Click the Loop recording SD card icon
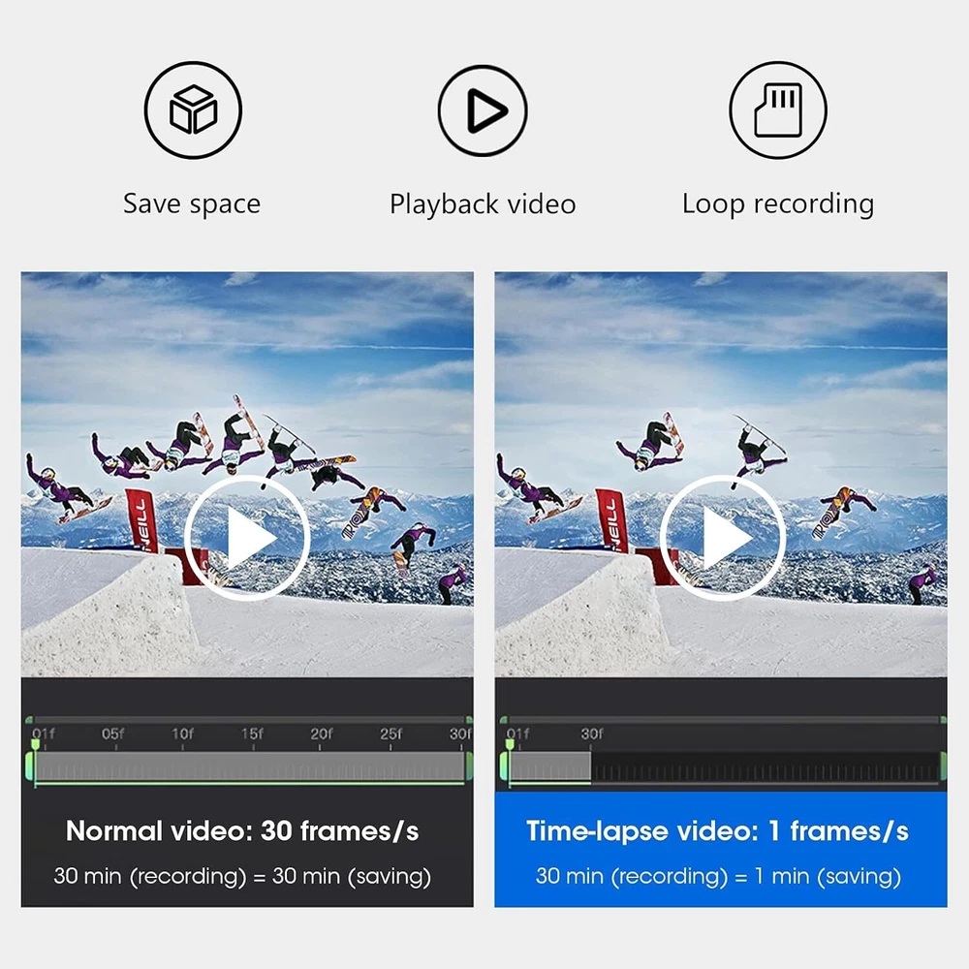The image size is (969, 969). coord(777,110)
